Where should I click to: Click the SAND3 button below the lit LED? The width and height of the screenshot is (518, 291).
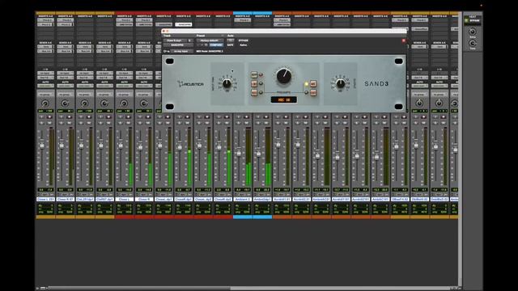[313, 93]
